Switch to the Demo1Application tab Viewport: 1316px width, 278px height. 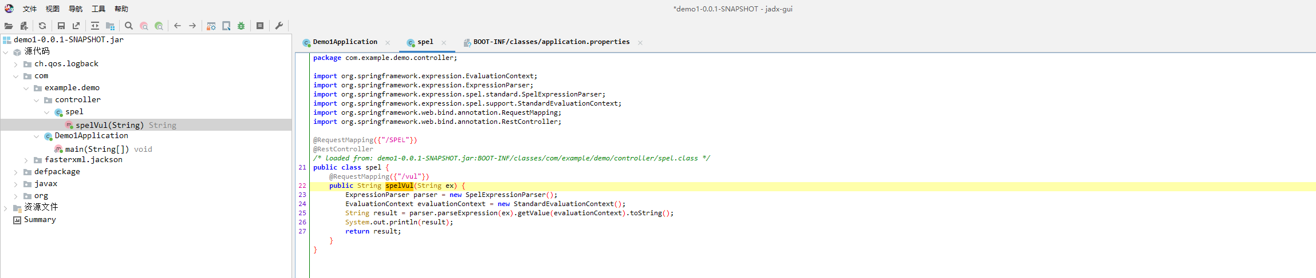tap(345, 42)
